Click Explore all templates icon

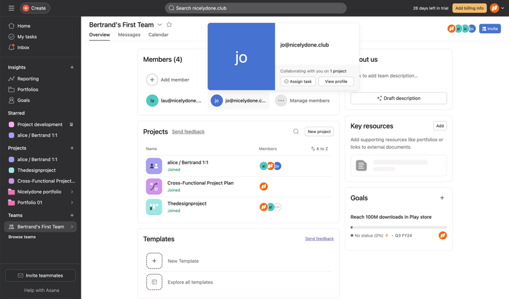click(x=154, y=282)
